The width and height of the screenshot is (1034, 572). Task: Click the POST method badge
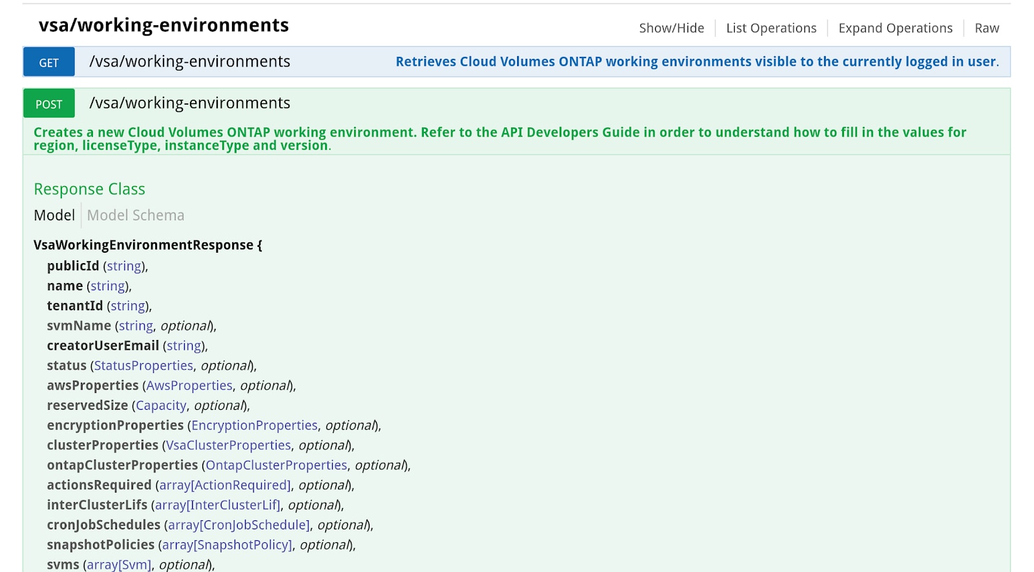click(48, 103)
